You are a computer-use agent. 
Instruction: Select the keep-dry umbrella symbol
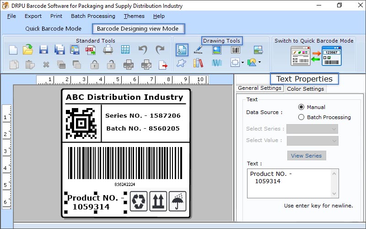tap(178, 201)
